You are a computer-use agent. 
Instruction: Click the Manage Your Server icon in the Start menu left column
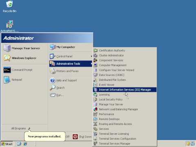point(7,48)
